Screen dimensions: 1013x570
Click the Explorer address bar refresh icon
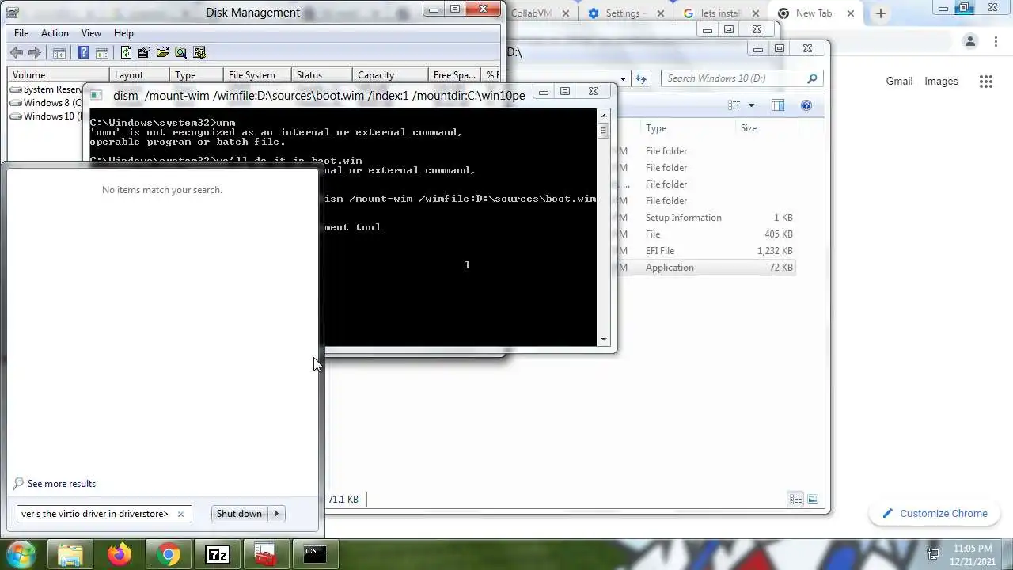(641, 78)
